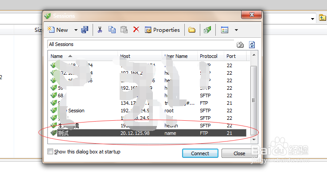
Task: Sort by the User Name column header
Action: pyautogui.click(x=180, y=56)
